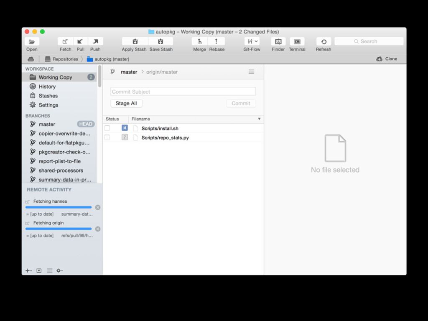Open the Terminal toolbar icon
This screenshot has height=321, width=428.
click(x=297, y=41)
